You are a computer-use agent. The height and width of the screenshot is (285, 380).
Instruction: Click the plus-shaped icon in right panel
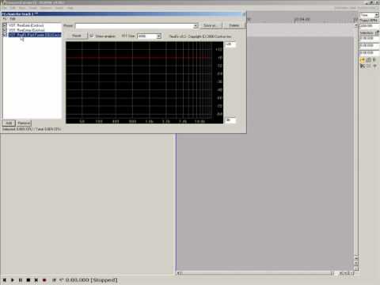click(374, 66)
